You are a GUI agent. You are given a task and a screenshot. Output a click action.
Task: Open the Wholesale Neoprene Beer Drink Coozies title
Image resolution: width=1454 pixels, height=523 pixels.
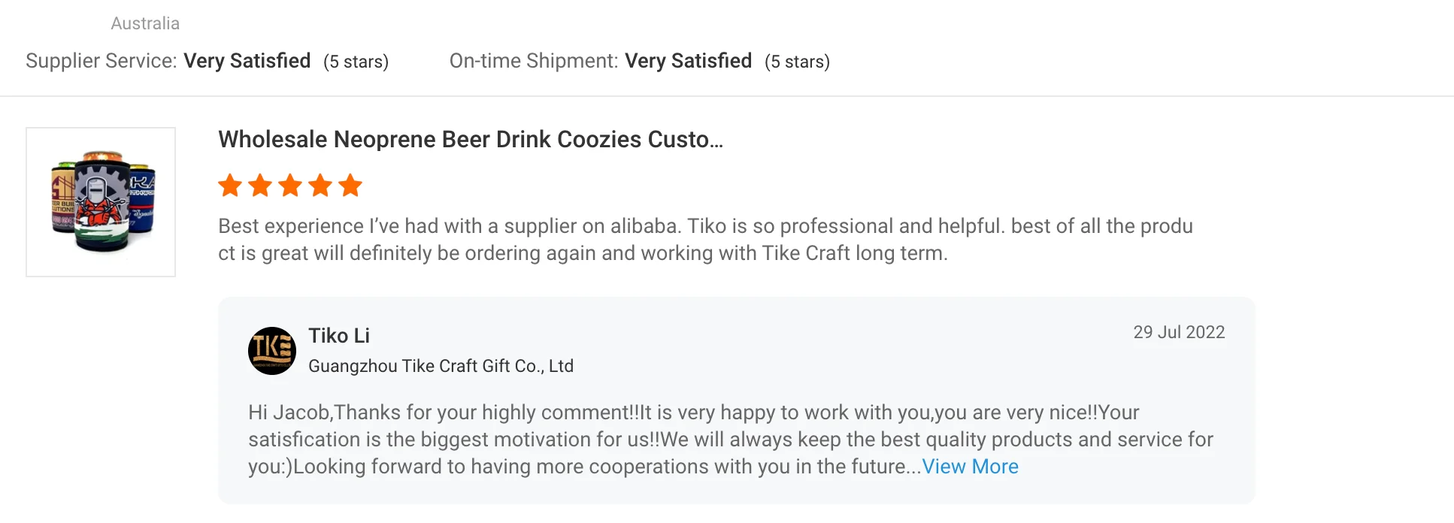(470, 140)
